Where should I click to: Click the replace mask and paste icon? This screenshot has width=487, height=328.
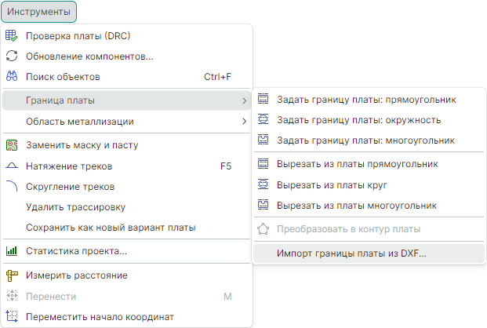pos(12,145)
